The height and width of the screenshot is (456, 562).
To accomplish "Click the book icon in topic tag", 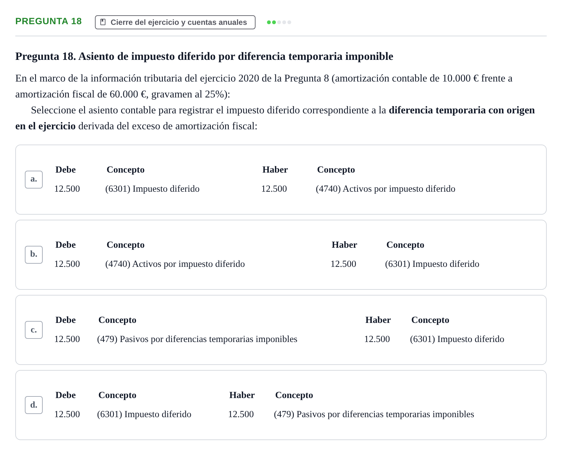I will (103, 22).
